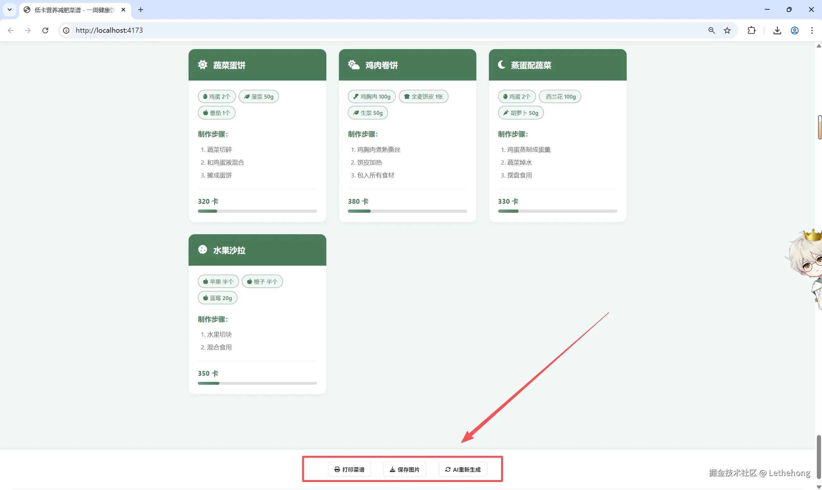Open a new tab with plus button
This screenshot has width=822, height=490.
(x=140, y=10)
